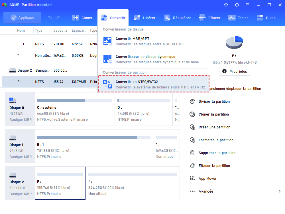This screenshot has width=285, height=214.
Task: Click the undo arrow icon
Action: point(50,18)
